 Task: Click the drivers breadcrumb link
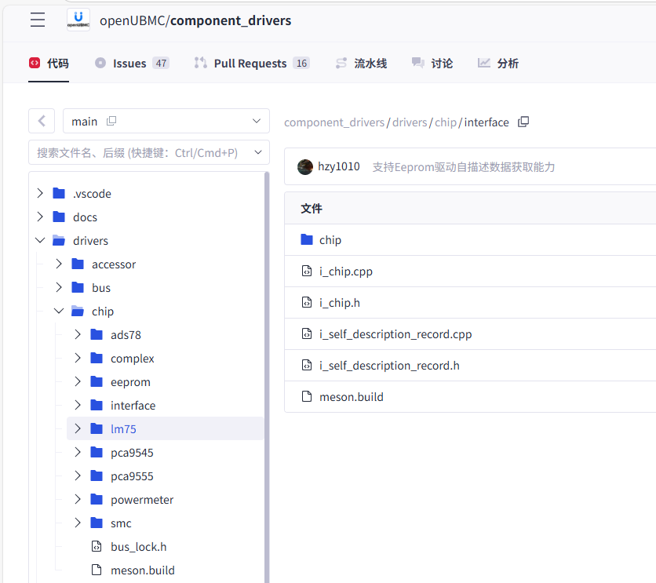410,122
